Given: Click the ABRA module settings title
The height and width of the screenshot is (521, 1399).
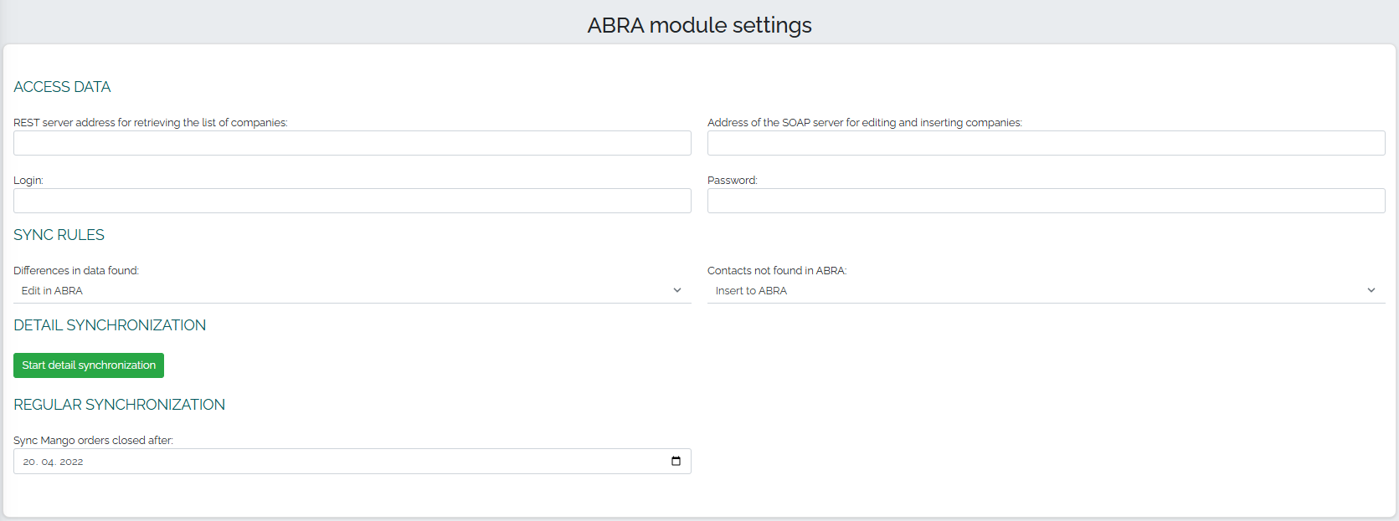Looking at the screenshot, I should click(x=700, y=25).
